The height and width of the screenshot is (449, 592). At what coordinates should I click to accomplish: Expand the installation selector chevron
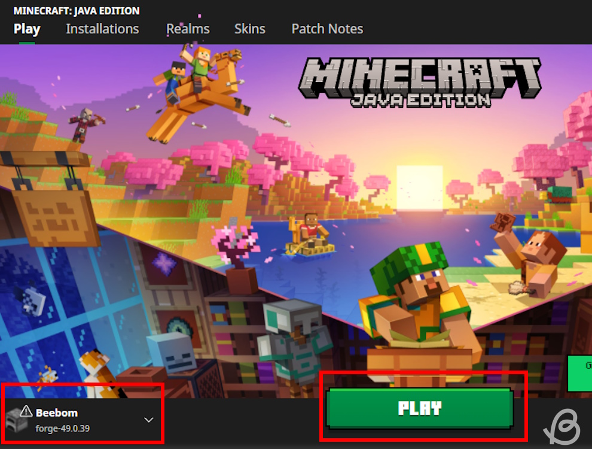tap(148, 420)
